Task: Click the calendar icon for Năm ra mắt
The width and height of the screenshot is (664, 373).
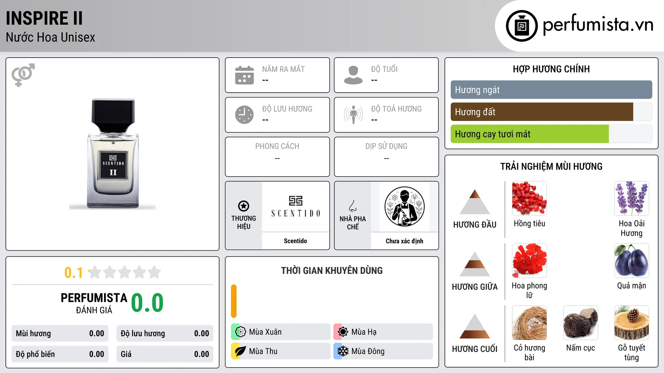Action: coord(244,75)
